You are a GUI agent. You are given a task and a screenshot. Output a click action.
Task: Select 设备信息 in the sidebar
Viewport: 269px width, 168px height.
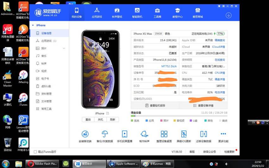click(49, 33)
